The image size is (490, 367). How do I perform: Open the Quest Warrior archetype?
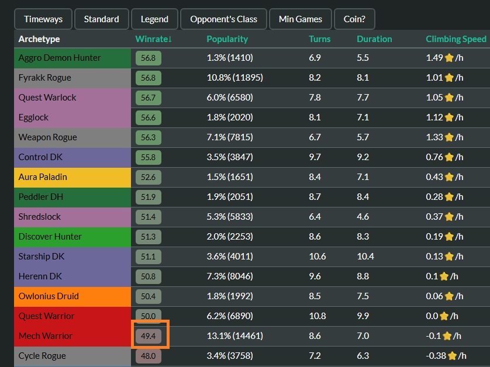(73, 316)
